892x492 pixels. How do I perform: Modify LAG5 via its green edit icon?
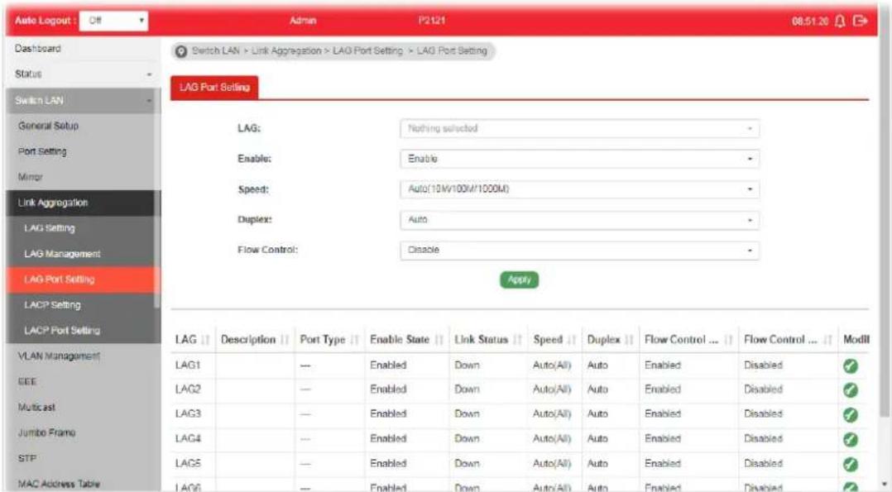tap(850, 464)
